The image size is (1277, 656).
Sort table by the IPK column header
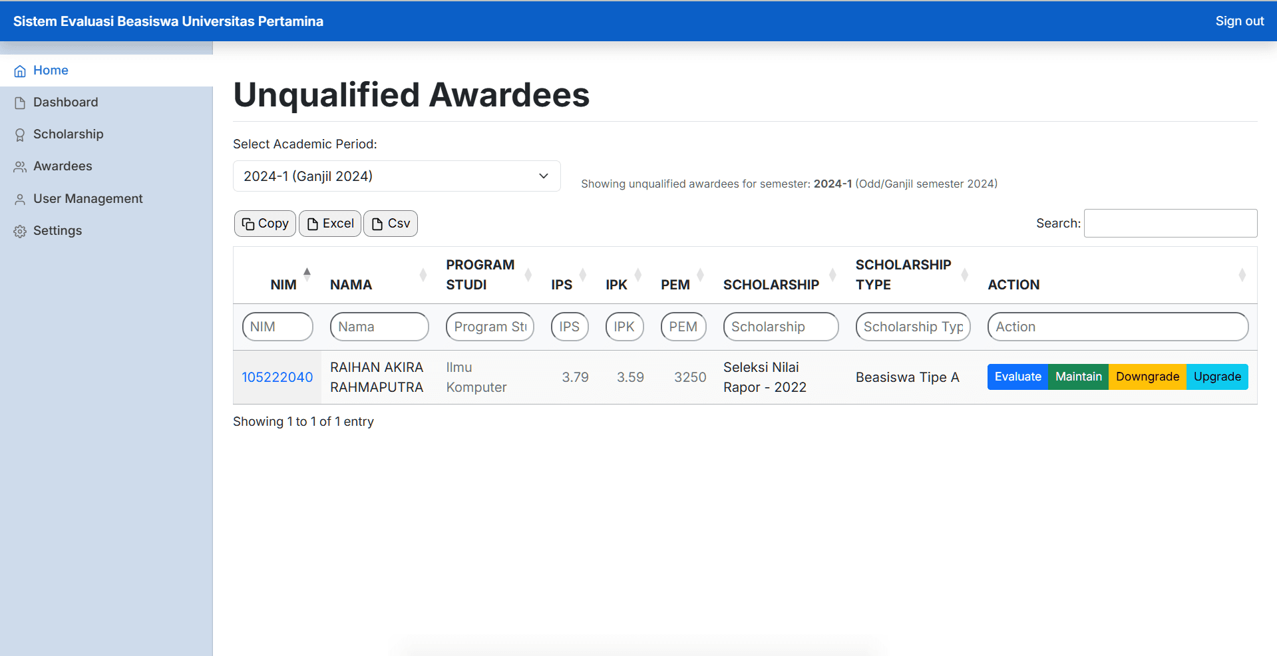(x=616, y=284)
